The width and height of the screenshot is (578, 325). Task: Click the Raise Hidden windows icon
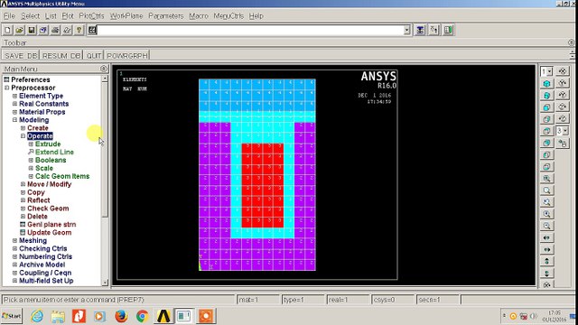[x=420, y=30]
